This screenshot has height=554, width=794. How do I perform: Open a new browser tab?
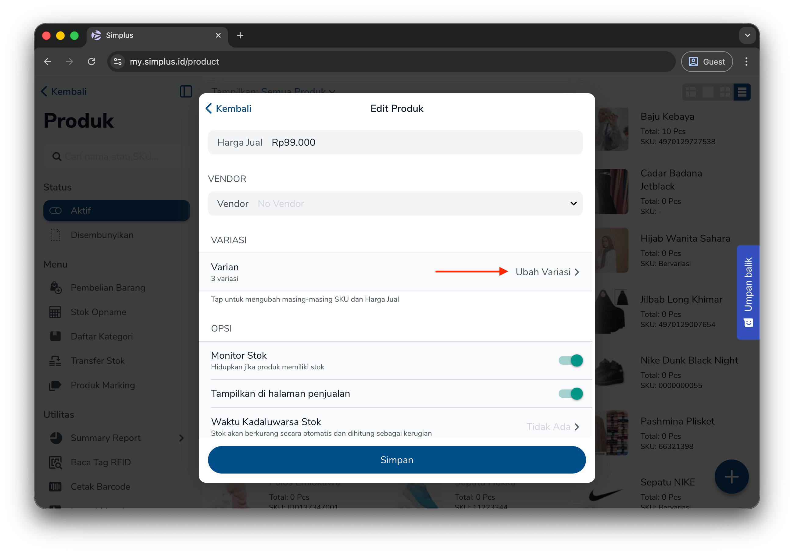(240, 35)
